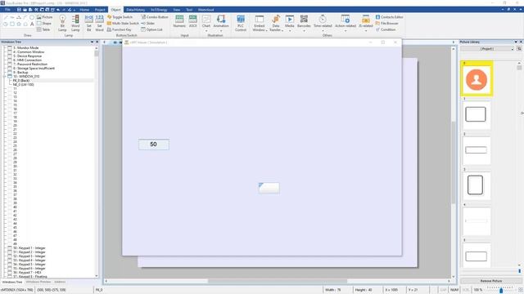This screenshot has height=294, width=524.
Task: Select the 6: HMI Connection tree item
Action: tap(27, 60)
